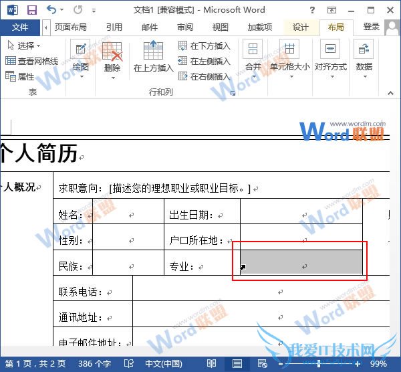The height and width of the screenshot is (372, 401).
Task: Toggle 查看网格线 gridlines
Action: [31, 61]
